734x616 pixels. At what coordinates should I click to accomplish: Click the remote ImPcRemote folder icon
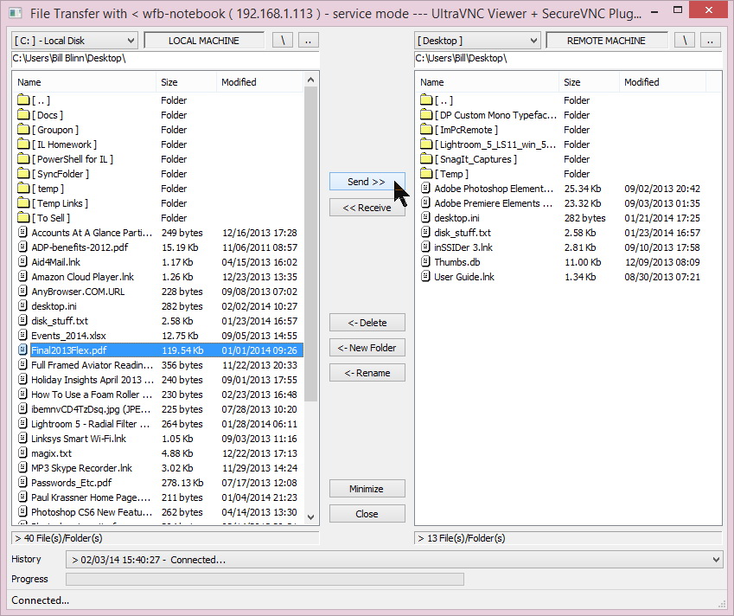click(x=426, y=129)
